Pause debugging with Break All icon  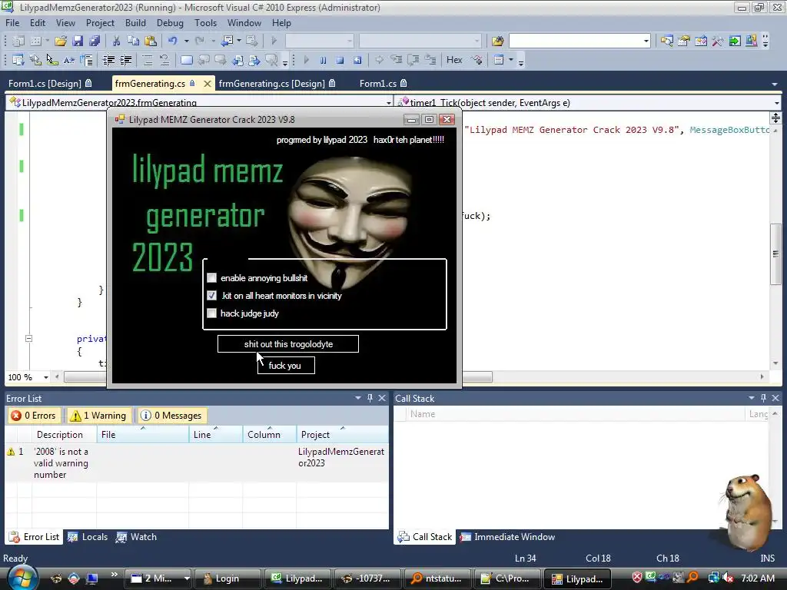(x=324, y=60)
